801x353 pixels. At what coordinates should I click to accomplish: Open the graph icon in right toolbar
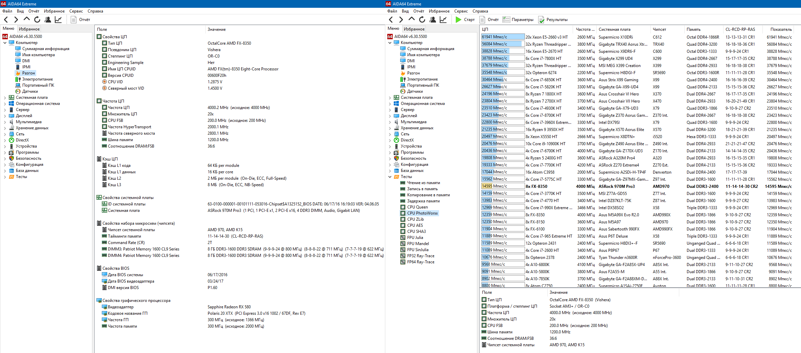443,20
